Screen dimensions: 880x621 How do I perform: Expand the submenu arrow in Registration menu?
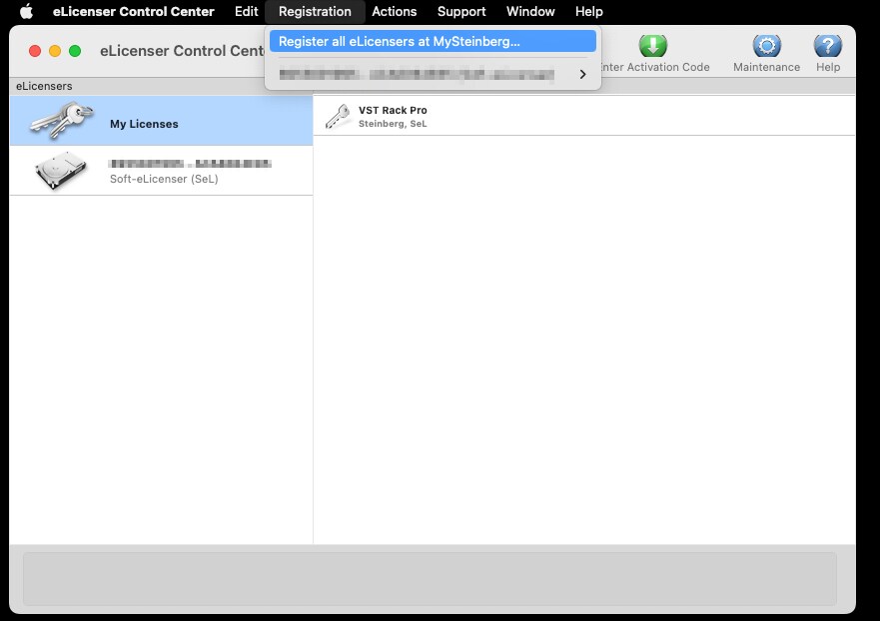[582, 74]
